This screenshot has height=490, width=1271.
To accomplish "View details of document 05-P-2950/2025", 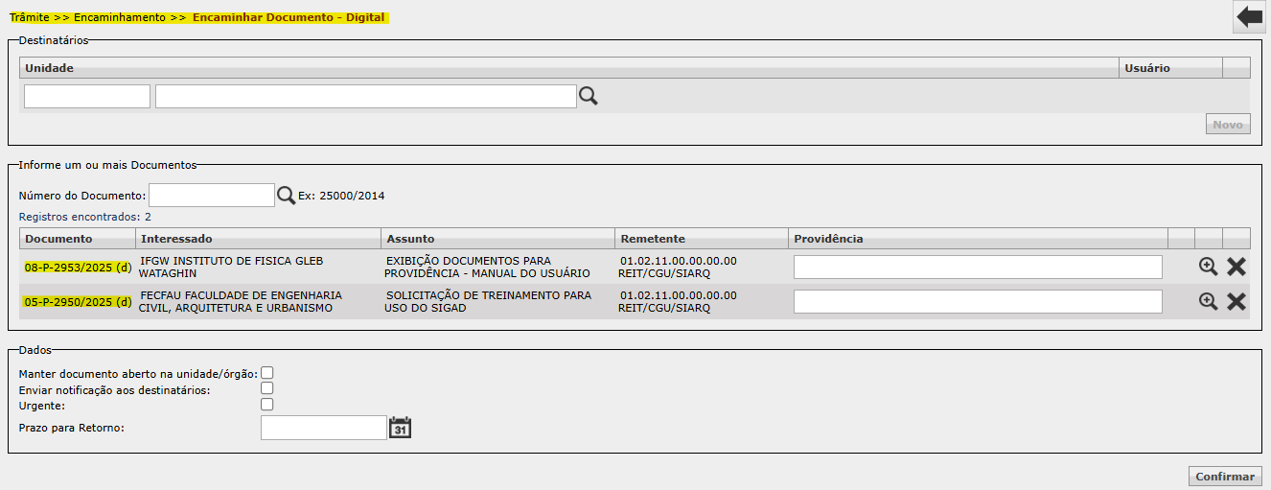I will [x=1208, y=301].
